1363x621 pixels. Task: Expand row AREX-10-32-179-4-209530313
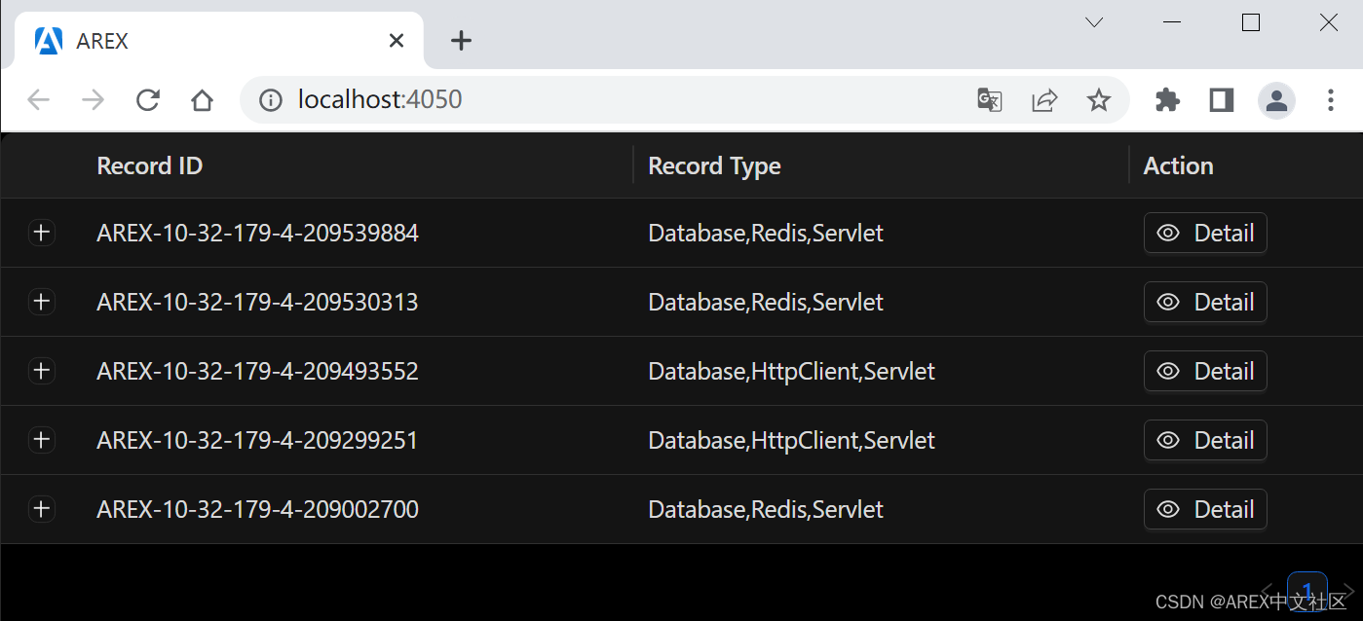coord(41,302)
